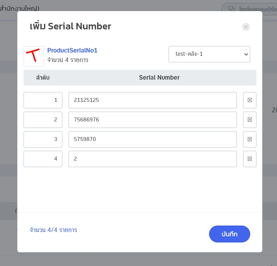277x266 pixels.
Task: Focus order number field showing 4
Action: click(43, 159)
